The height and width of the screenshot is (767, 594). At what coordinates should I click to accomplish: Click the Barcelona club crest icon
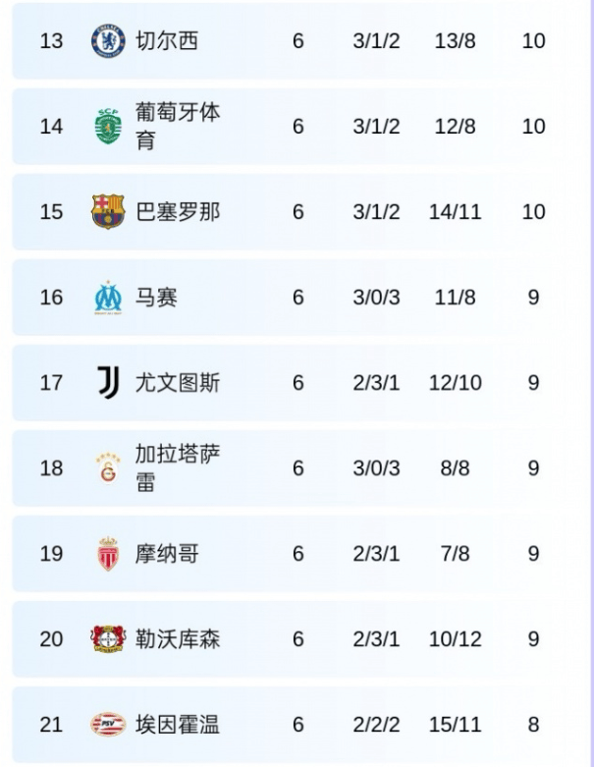pos(108,212)
